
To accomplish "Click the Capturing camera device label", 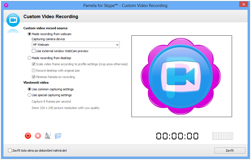I will pos(48,39).
